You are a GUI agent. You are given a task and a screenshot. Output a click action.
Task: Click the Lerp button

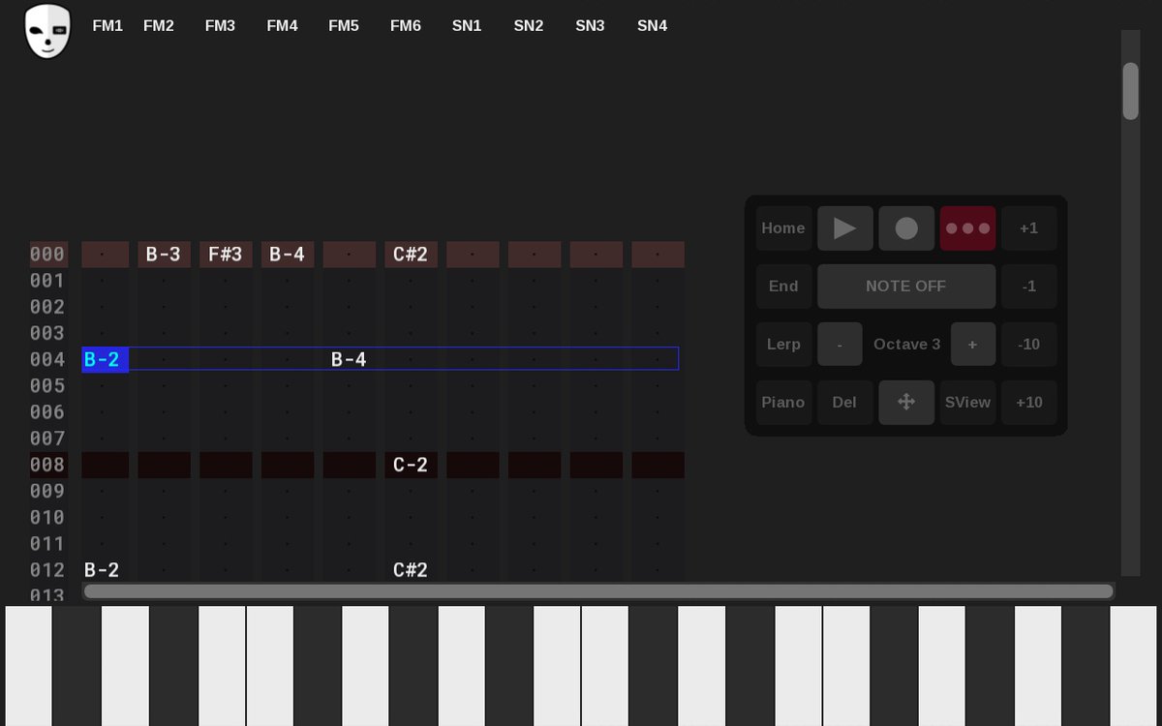coord(783,345)
